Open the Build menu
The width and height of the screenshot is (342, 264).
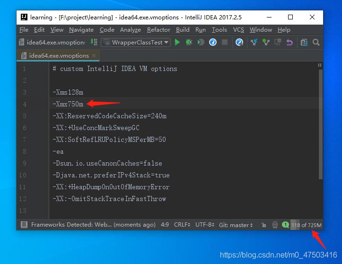click(183, 30)
